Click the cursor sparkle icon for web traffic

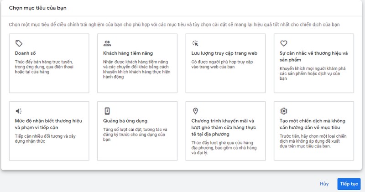coord(195,43)
